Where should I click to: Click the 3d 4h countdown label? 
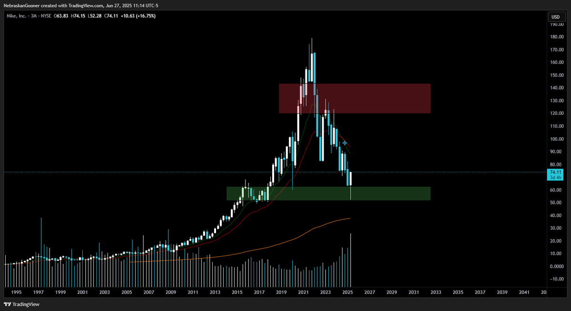tap(555, 178)
